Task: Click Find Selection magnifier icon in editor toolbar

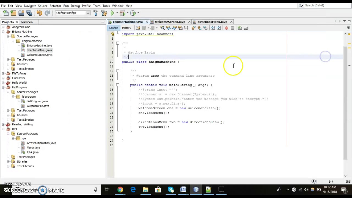Action: [x=162, y=28]
